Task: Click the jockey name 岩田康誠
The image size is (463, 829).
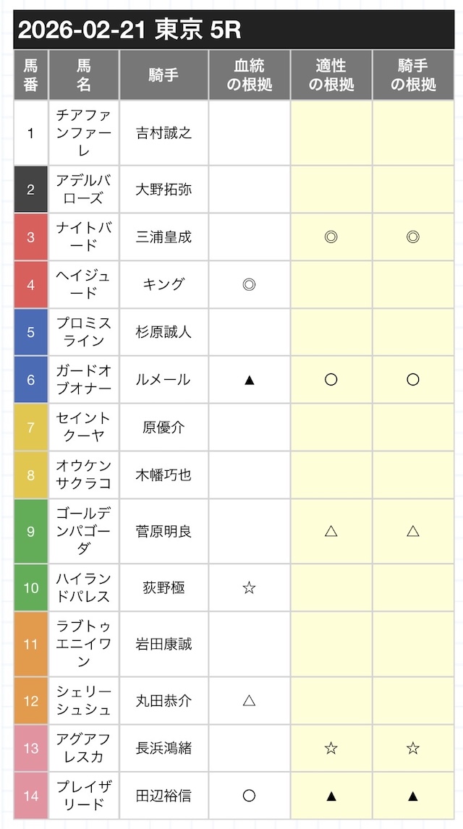Action: pos(164,644)
